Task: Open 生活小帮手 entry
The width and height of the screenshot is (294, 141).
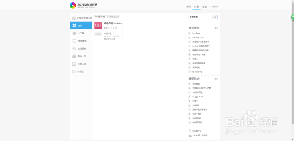Action: (x=197, y=114)
